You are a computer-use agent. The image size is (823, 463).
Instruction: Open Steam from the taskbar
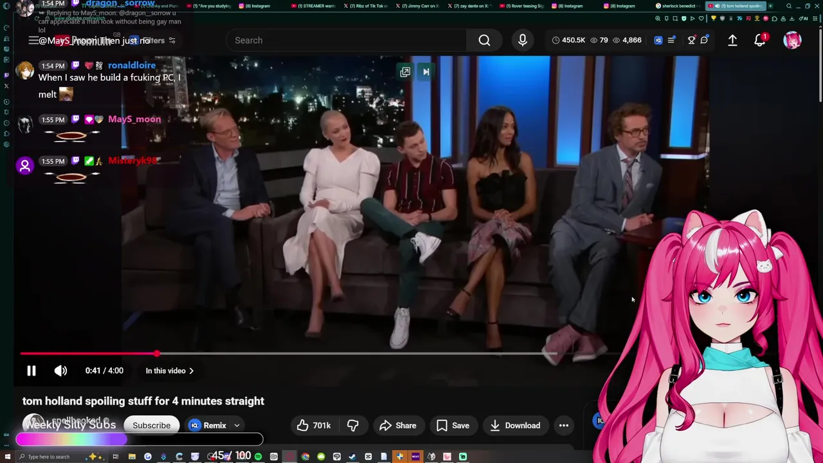pos(352,457)
